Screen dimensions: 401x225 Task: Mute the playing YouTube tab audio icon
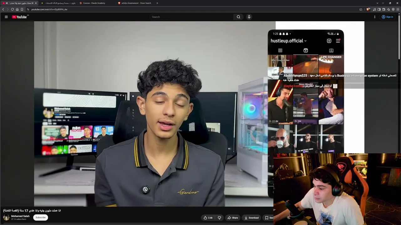coord(7,3)
